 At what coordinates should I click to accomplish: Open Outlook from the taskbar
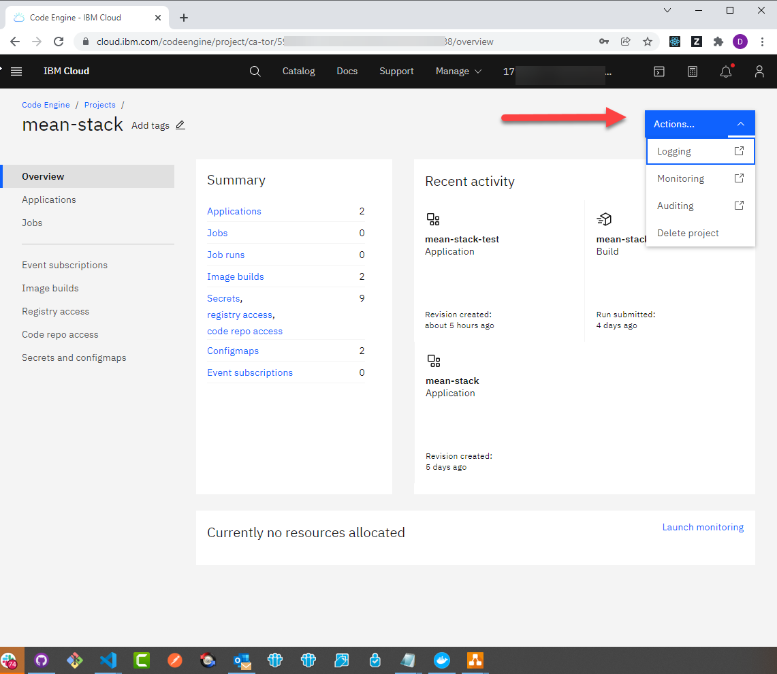242,660
